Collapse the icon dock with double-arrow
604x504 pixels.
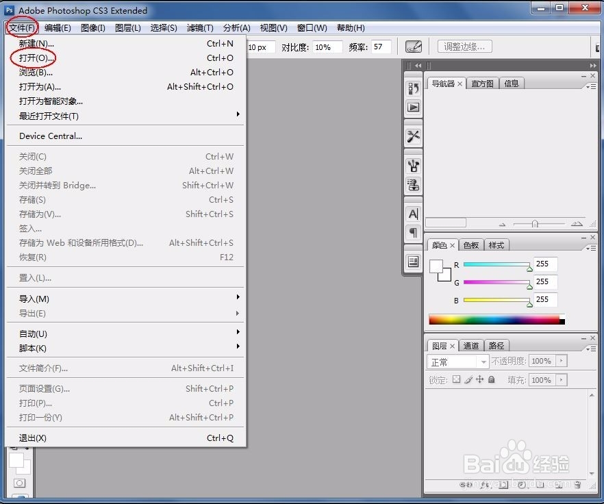pyautogui.click(x=418, y=66)
